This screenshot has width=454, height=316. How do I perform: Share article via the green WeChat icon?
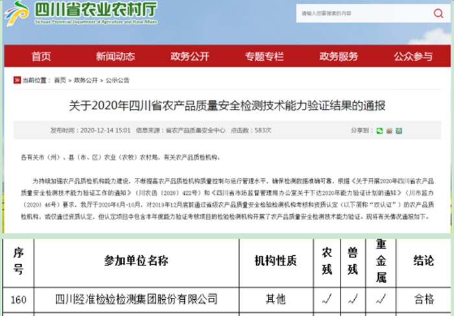379,131
